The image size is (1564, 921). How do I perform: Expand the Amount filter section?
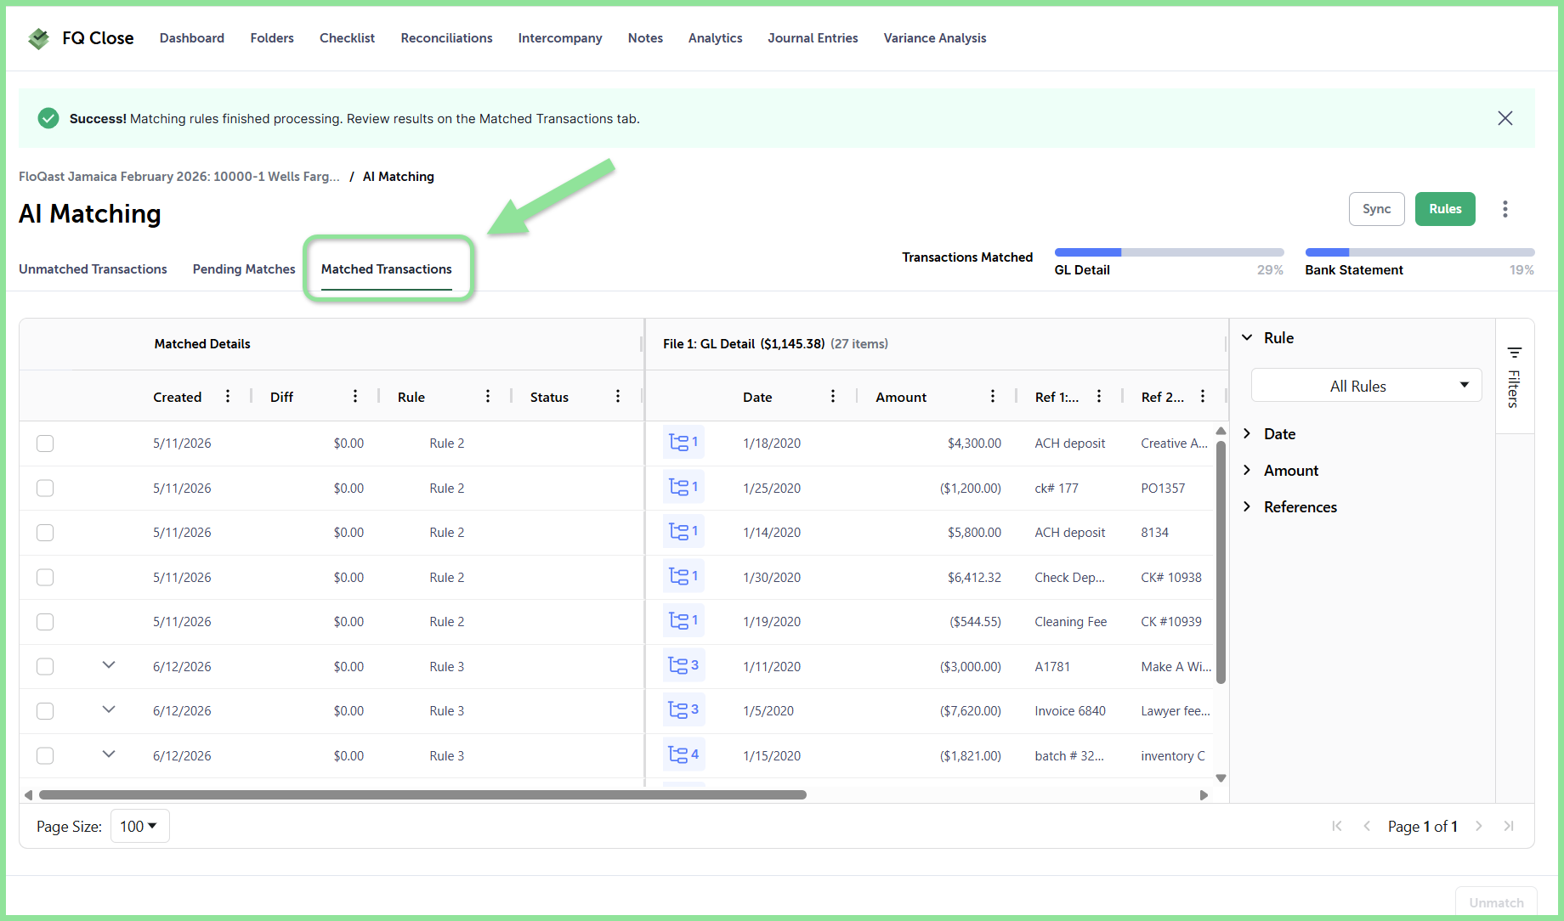(x=1247, y=470)
